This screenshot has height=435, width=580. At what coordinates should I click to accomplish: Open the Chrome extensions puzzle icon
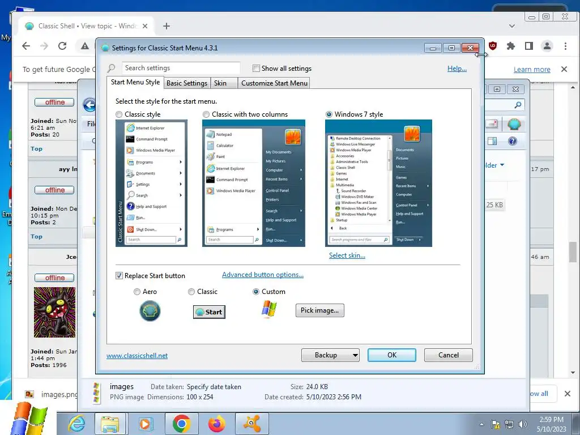(511, 46)
